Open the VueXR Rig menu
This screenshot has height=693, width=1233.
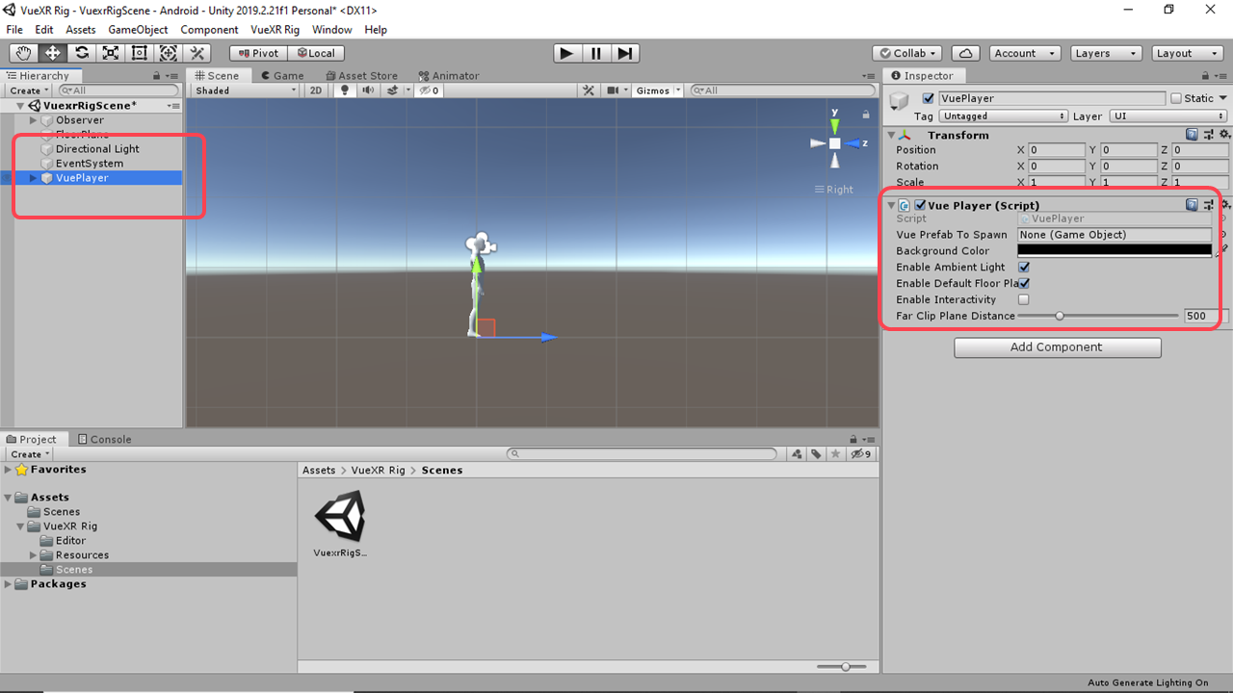pyautogui.click(x=275, y=30)
